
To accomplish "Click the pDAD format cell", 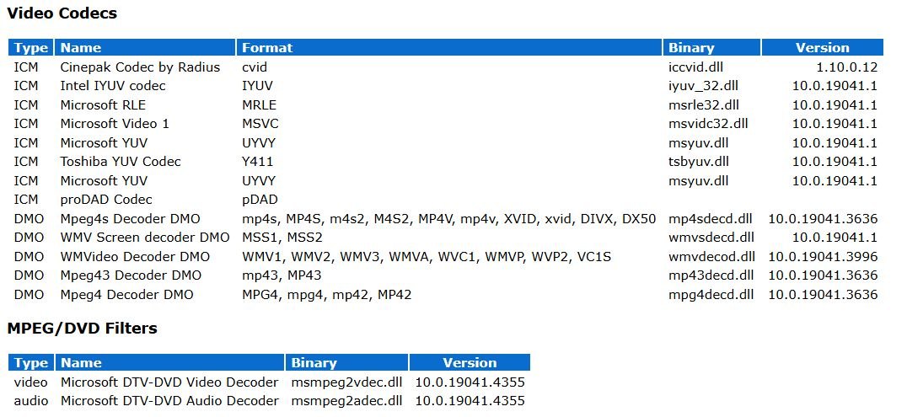I will coord(260,200).
